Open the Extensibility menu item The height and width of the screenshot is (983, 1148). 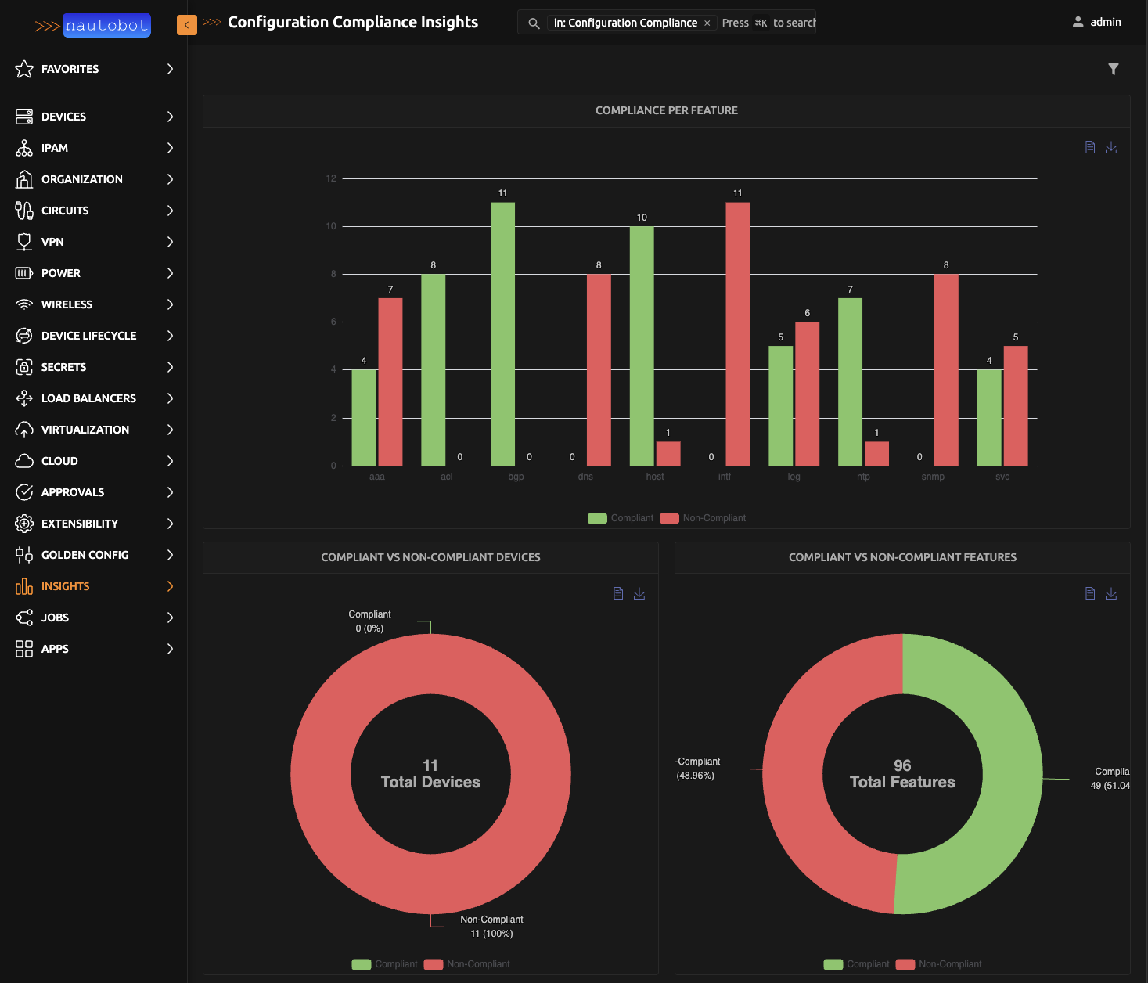(80, 524)
